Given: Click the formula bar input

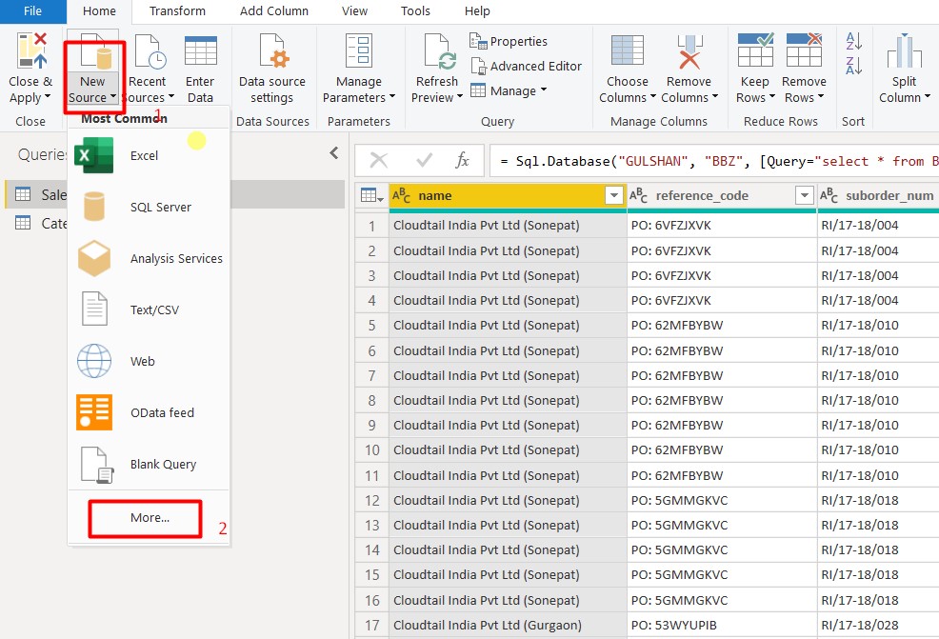Looking at the screenshot, I should (714, 161).
